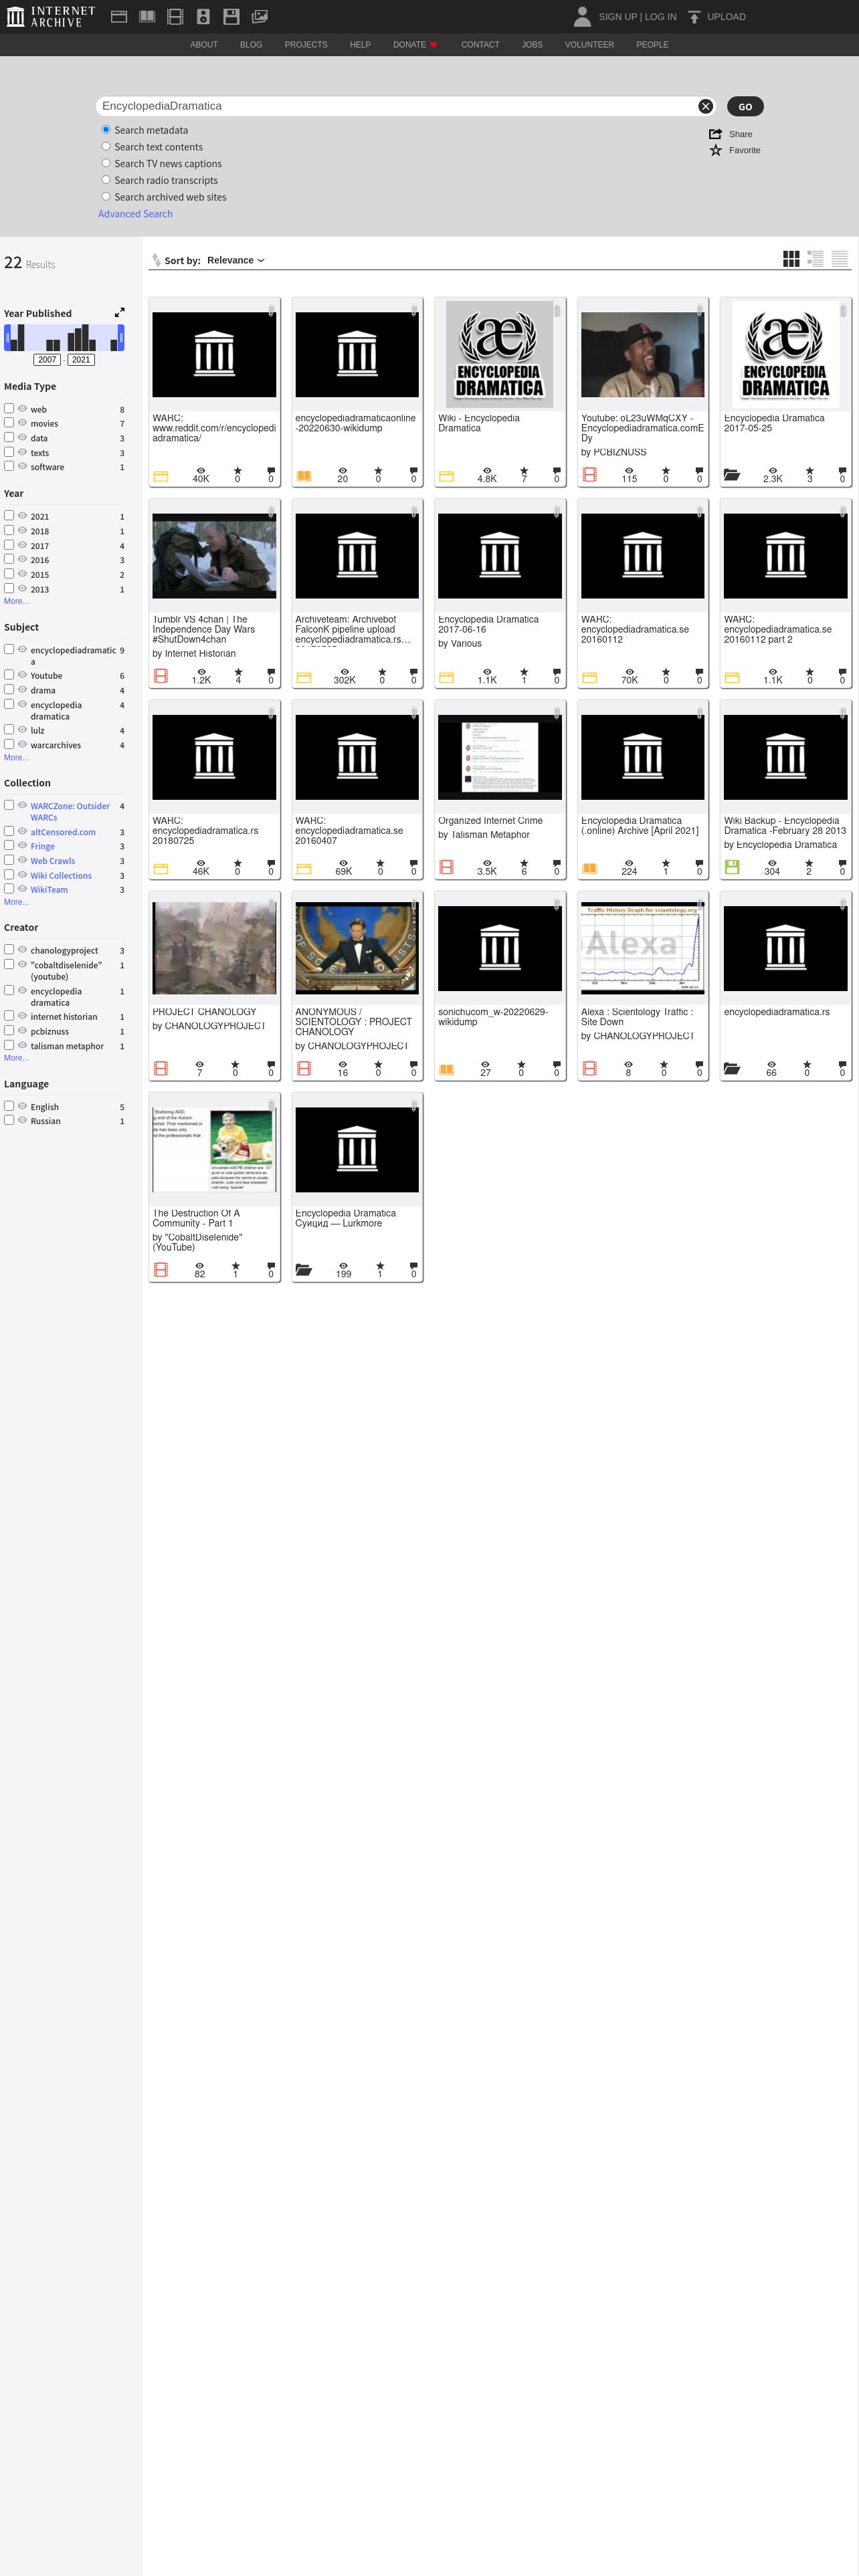
Task: Open the Relevance sort dropdown
Action: click(x=236, y=260)
